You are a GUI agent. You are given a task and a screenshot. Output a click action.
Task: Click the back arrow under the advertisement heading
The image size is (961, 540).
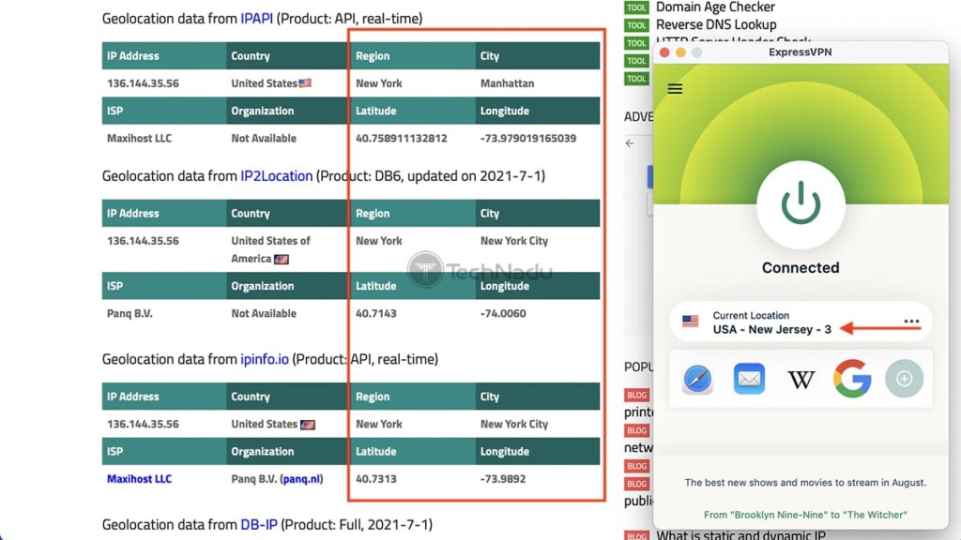tap(630, 143)
